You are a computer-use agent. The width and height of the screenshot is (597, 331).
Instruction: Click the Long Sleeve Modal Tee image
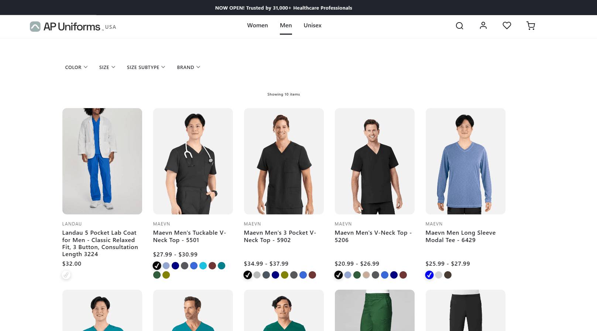coord(466,161)
